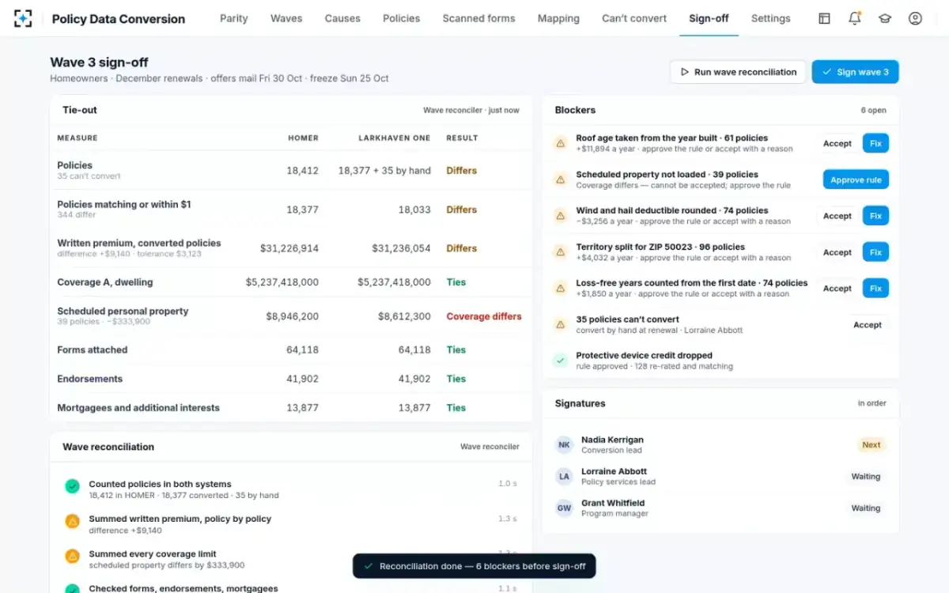Run wave reconciliation
Screen dimensions: 949x593
(738, 72)
